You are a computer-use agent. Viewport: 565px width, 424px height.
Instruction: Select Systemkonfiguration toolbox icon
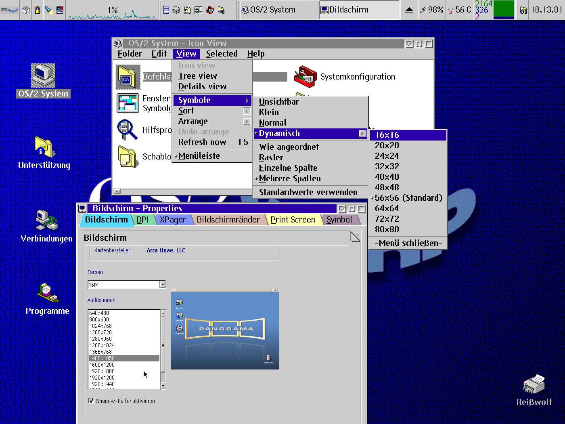coord(306,77)
